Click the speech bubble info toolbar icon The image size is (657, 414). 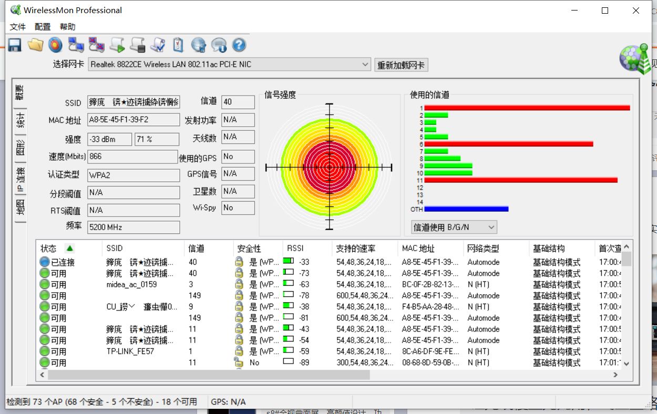(219, 45)
